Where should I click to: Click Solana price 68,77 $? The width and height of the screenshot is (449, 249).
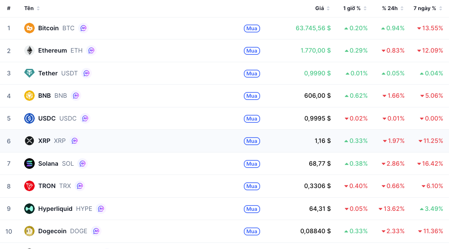pos(320,164)
